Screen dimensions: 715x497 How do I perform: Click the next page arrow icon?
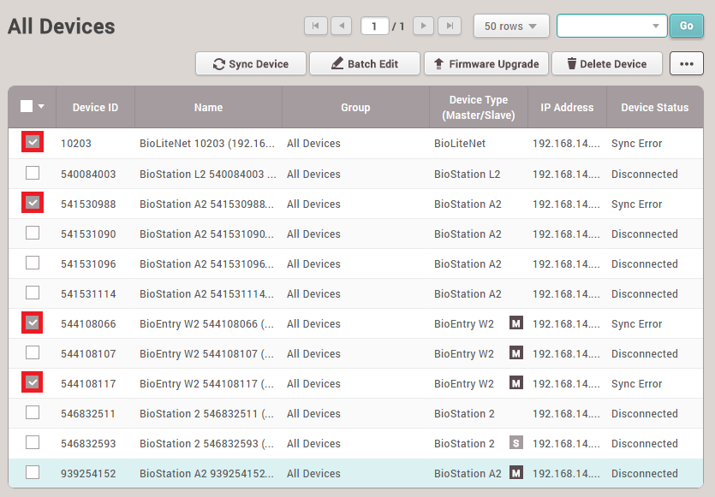pyautogui.click(x=423, y=26)
